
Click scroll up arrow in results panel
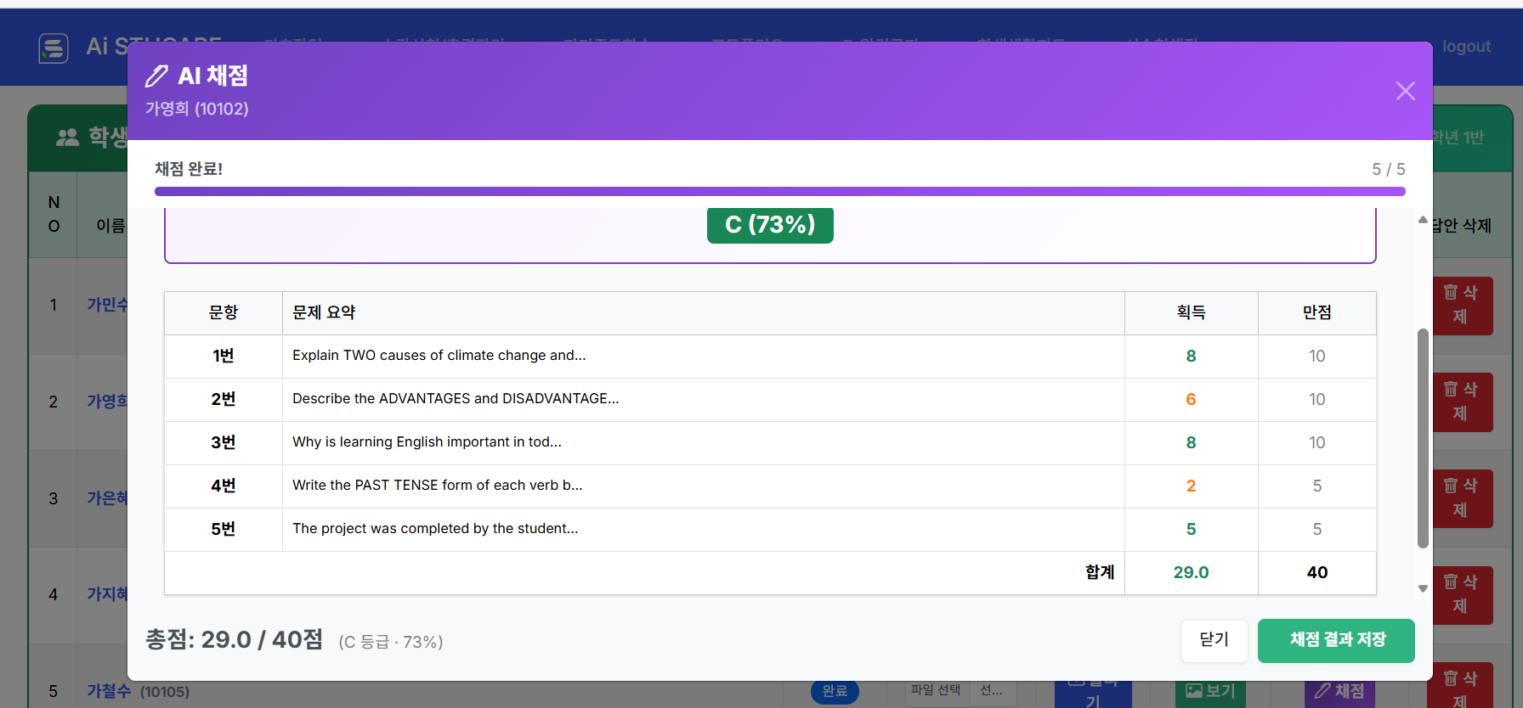pos(1423,220)
